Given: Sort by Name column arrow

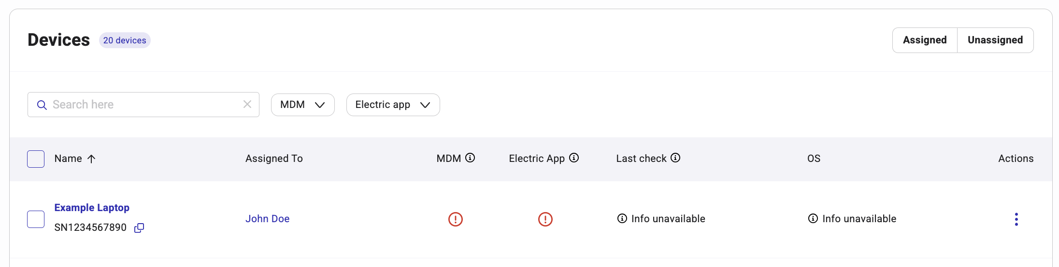Looking at the screenshot, I should [x=91, y=159].
